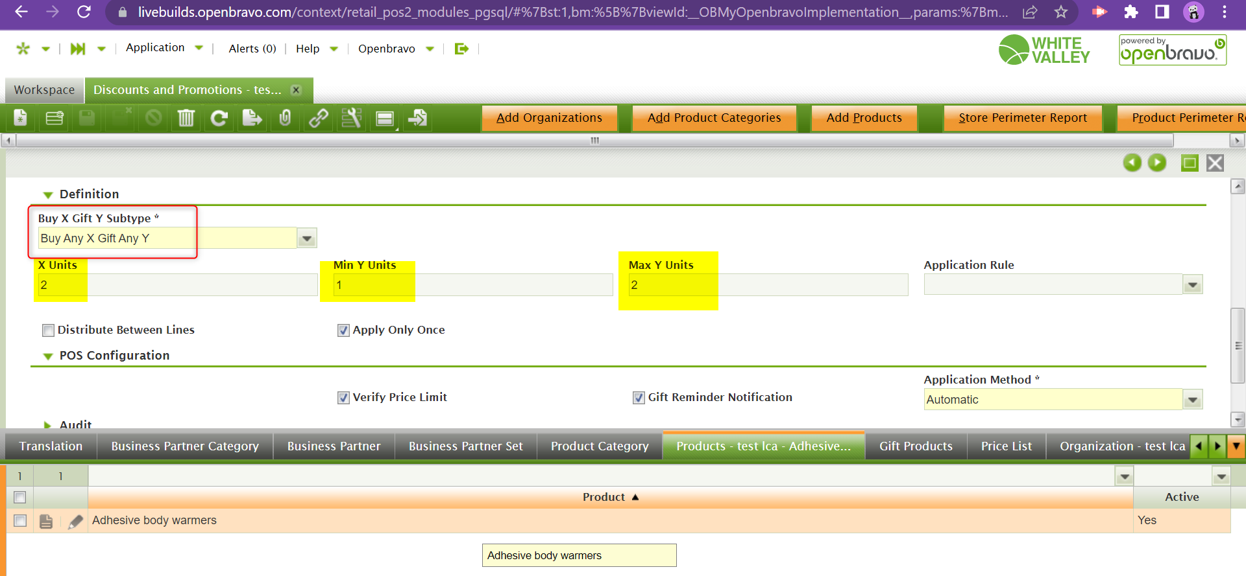This screenshot has width=1246, height=576.
Task: Click into the X Units field
Action: click(177, 285)
